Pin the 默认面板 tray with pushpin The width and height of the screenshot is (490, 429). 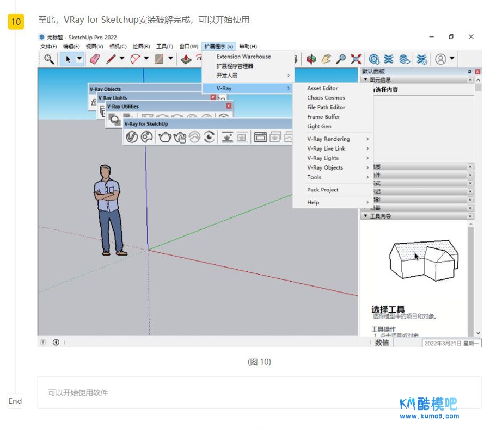pyautogui.click(x=469, y=71)
